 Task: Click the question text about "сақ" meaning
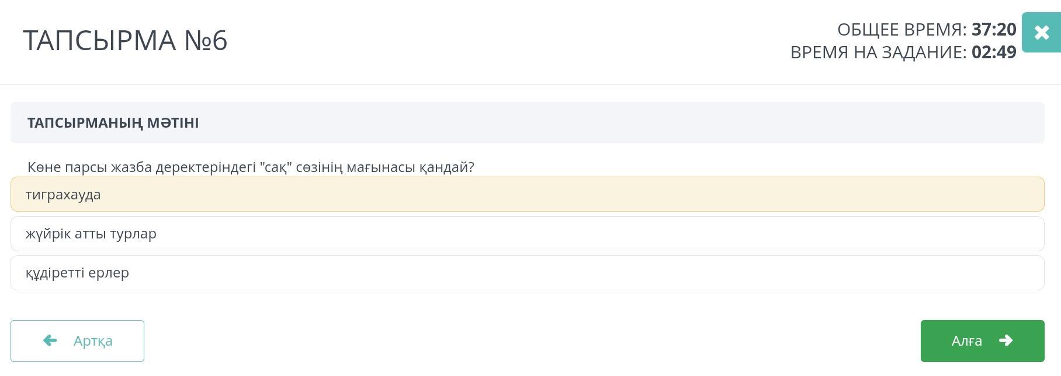tap(251, 167)
